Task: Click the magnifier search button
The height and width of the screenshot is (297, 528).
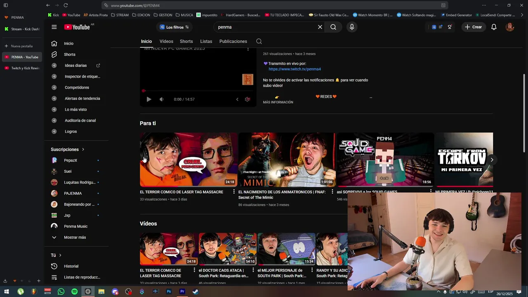Action: tap(333, 27)
